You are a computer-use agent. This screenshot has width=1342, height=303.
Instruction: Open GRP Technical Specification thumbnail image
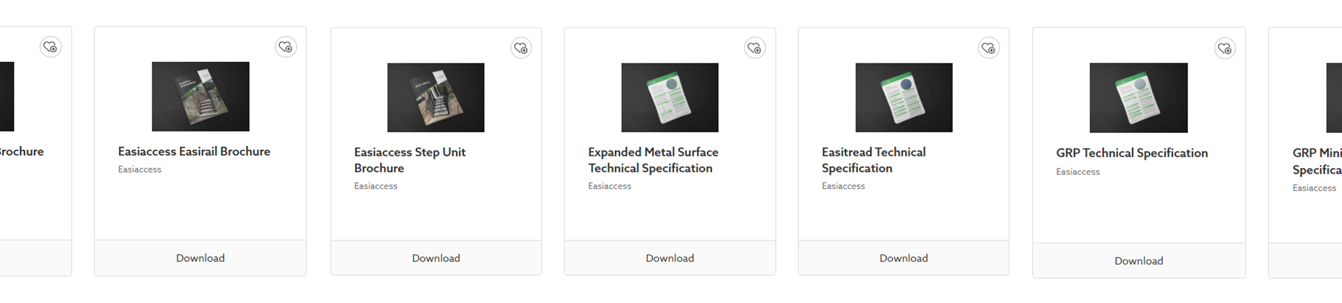coord(1139,98)
